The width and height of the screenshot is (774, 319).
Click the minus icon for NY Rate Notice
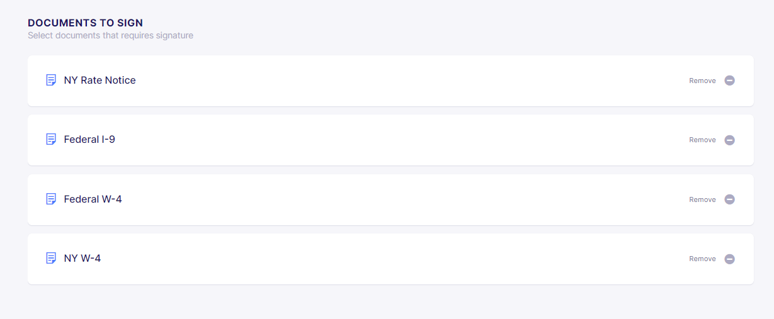[x=729, y=81]
